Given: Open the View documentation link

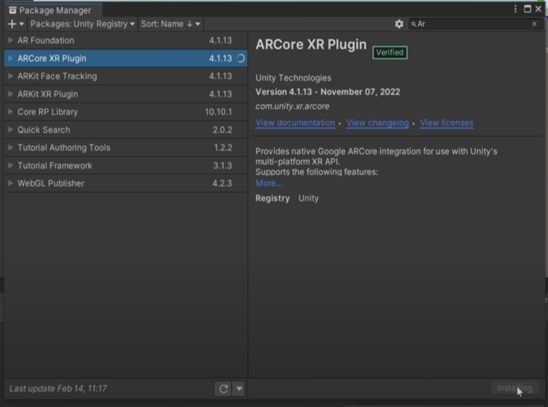Looking at the screenshot, I should tap(295, 123).
